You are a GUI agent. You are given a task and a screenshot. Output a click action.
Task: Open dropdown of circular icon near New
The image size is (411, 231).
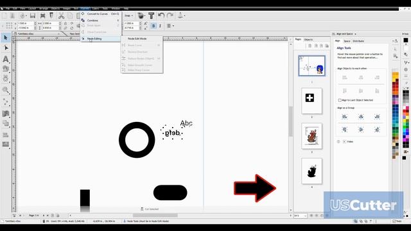click(26, 16)
